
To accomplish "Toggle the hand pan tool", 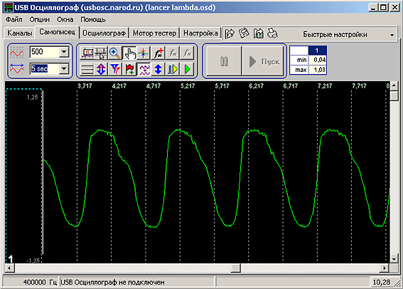I will tap(129, 53).
